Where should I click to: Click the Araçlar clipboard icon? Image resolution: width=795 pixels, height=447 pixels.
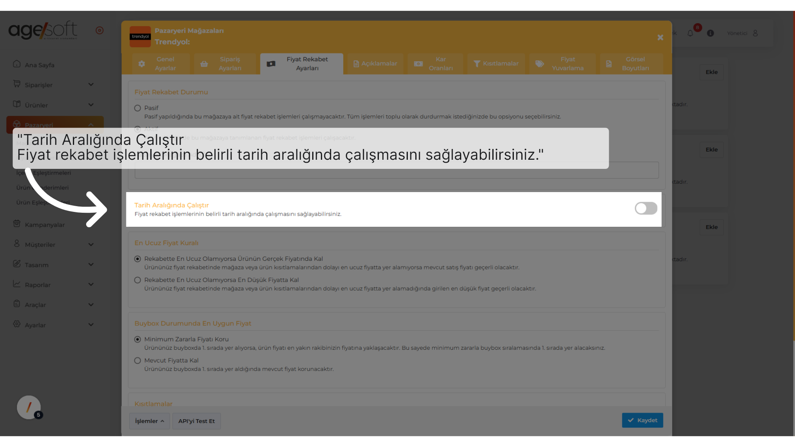click(17, 303)
